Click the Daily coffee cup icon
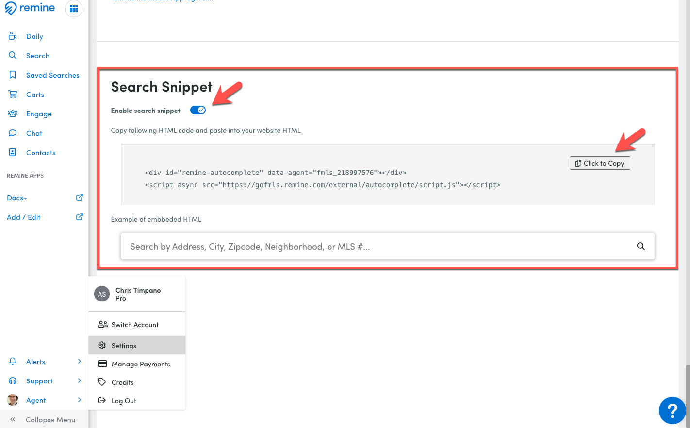 (13, 36)
